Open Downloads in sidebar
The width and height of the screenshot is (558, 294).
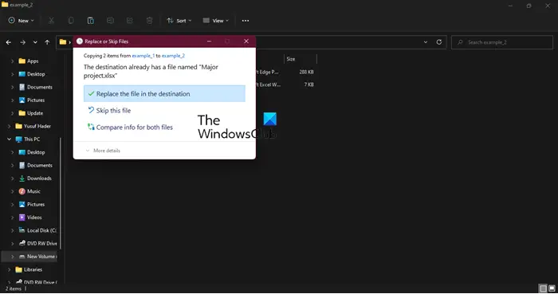(x=39, y=178)
